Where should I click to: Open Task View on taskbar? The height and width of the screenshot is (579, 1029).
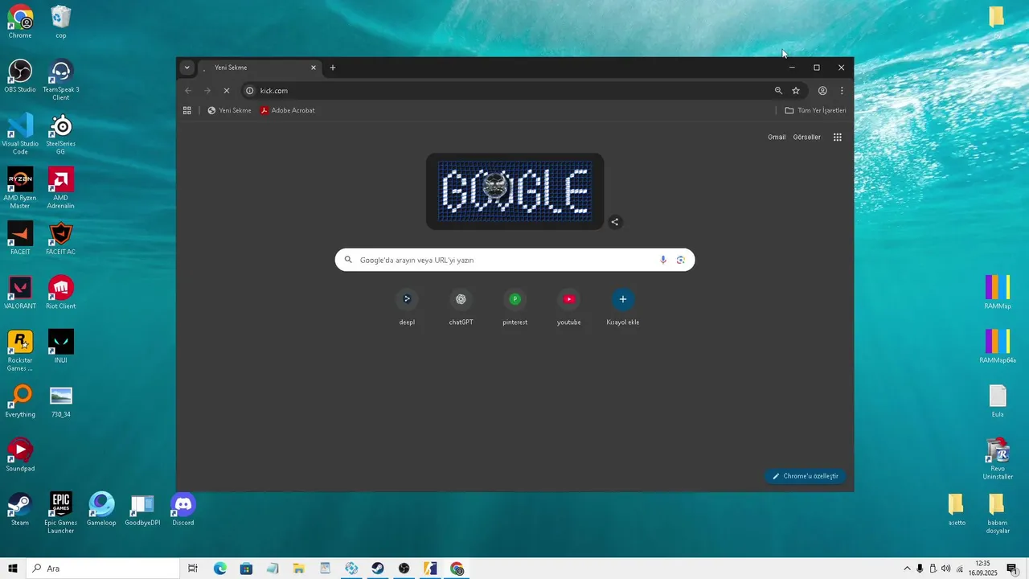193,569
